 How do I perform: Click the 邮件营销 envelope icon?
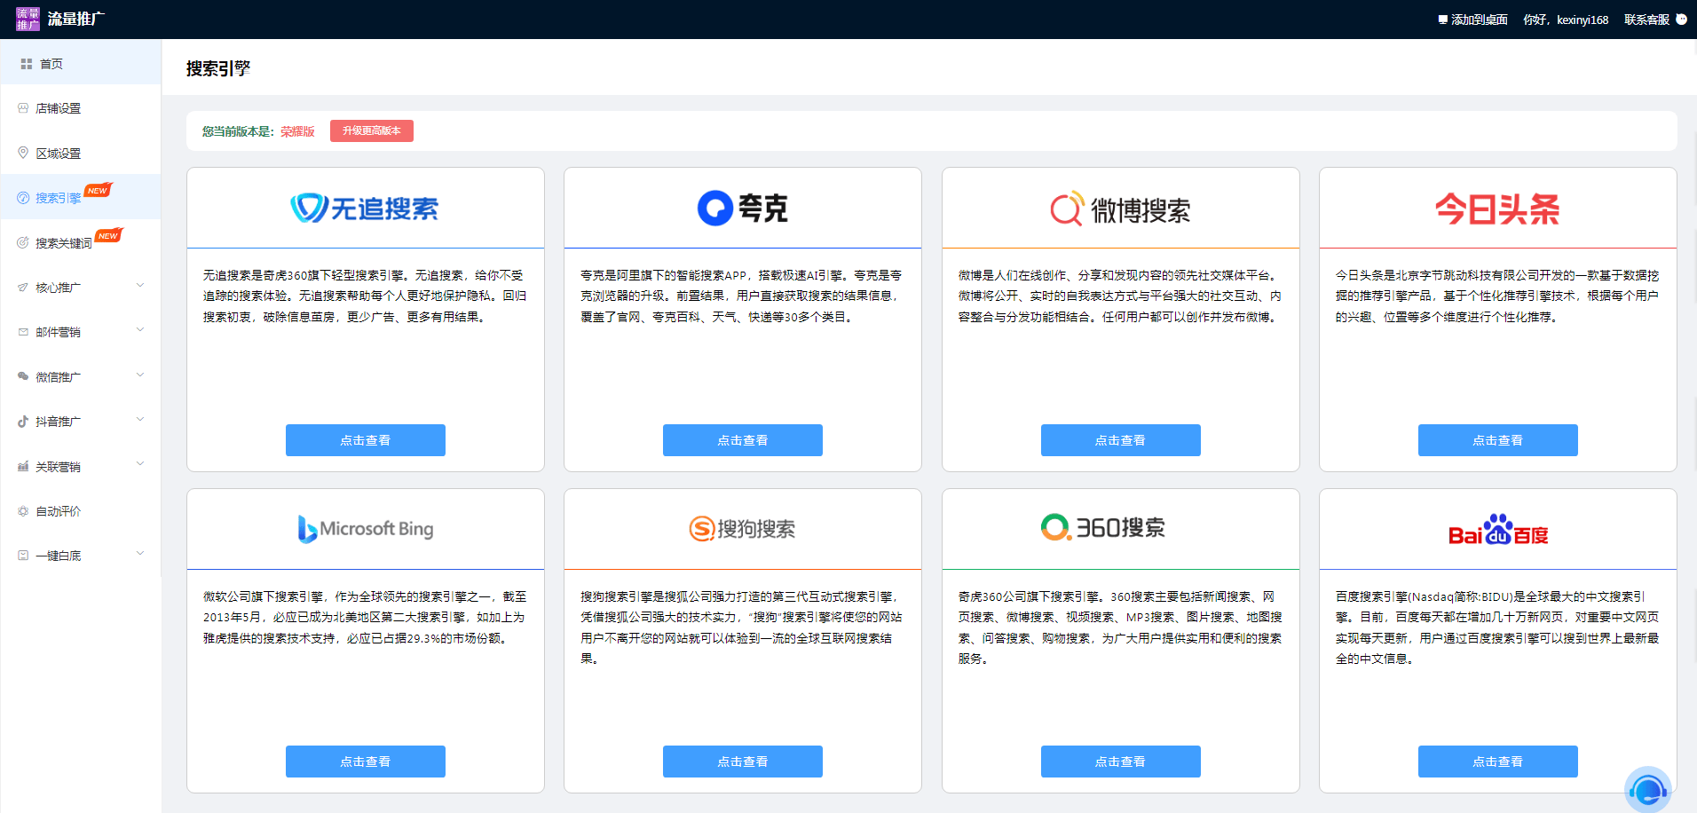tap(23, 332)
